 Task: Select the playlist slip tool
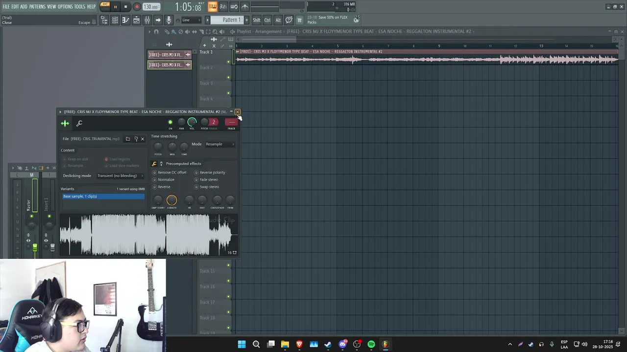194,32
